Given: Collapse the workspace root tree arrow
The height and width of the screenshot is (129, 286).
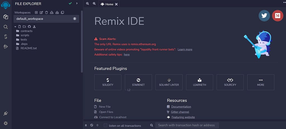Looking at the screenshot, I should 15,27.
